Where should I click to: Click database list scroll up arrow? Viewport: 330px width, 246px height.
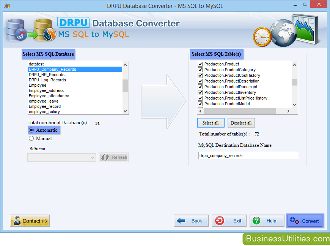tap(126, 65)
